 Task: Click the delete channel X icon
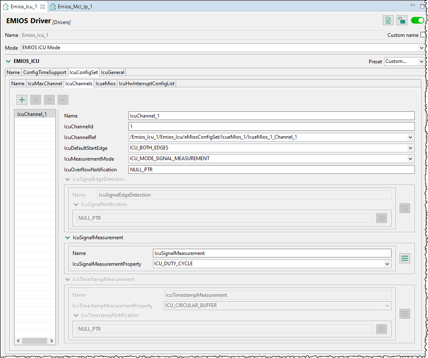[x=36, y=100]
